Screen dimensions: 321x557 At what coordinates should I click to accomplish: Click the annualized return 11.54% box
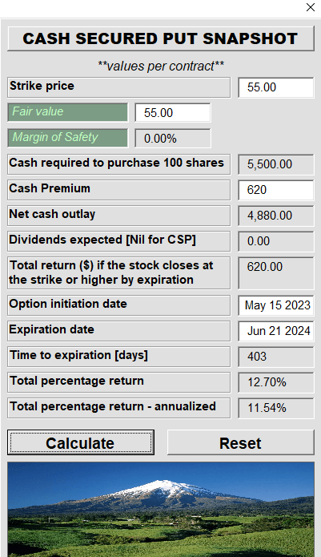coord(276,407)
